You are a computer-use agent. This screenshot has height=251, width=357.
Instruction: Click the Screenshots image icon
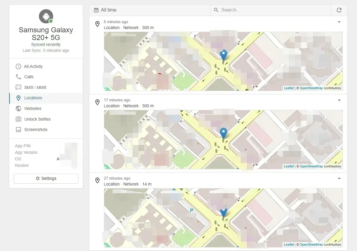[18, 130]
